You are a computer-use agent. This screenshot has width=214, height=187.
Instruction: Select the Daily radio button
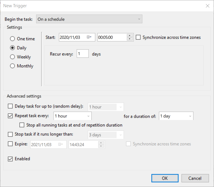[x=12, y=48]
